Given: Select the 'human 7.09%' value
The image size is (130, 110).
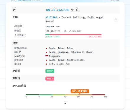Looking at the screenshot, I should coord(52,37).
